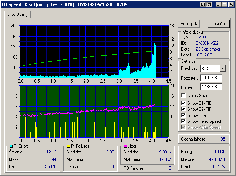Click the PI Errors total 155978
Screen dimensions: 236x176
[50, 166]
